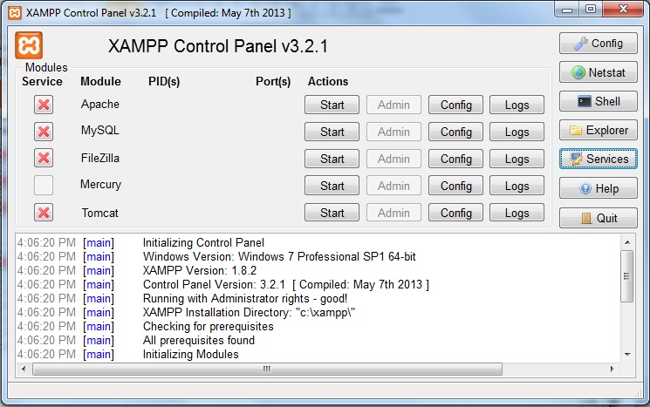This screenshot has width=650, height=407.
Task: Click the horizontal scrollbar right arrow
Action: click(x=612, y=369)
